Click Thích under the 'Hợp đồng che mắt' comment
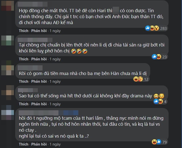 pos(24,31)
